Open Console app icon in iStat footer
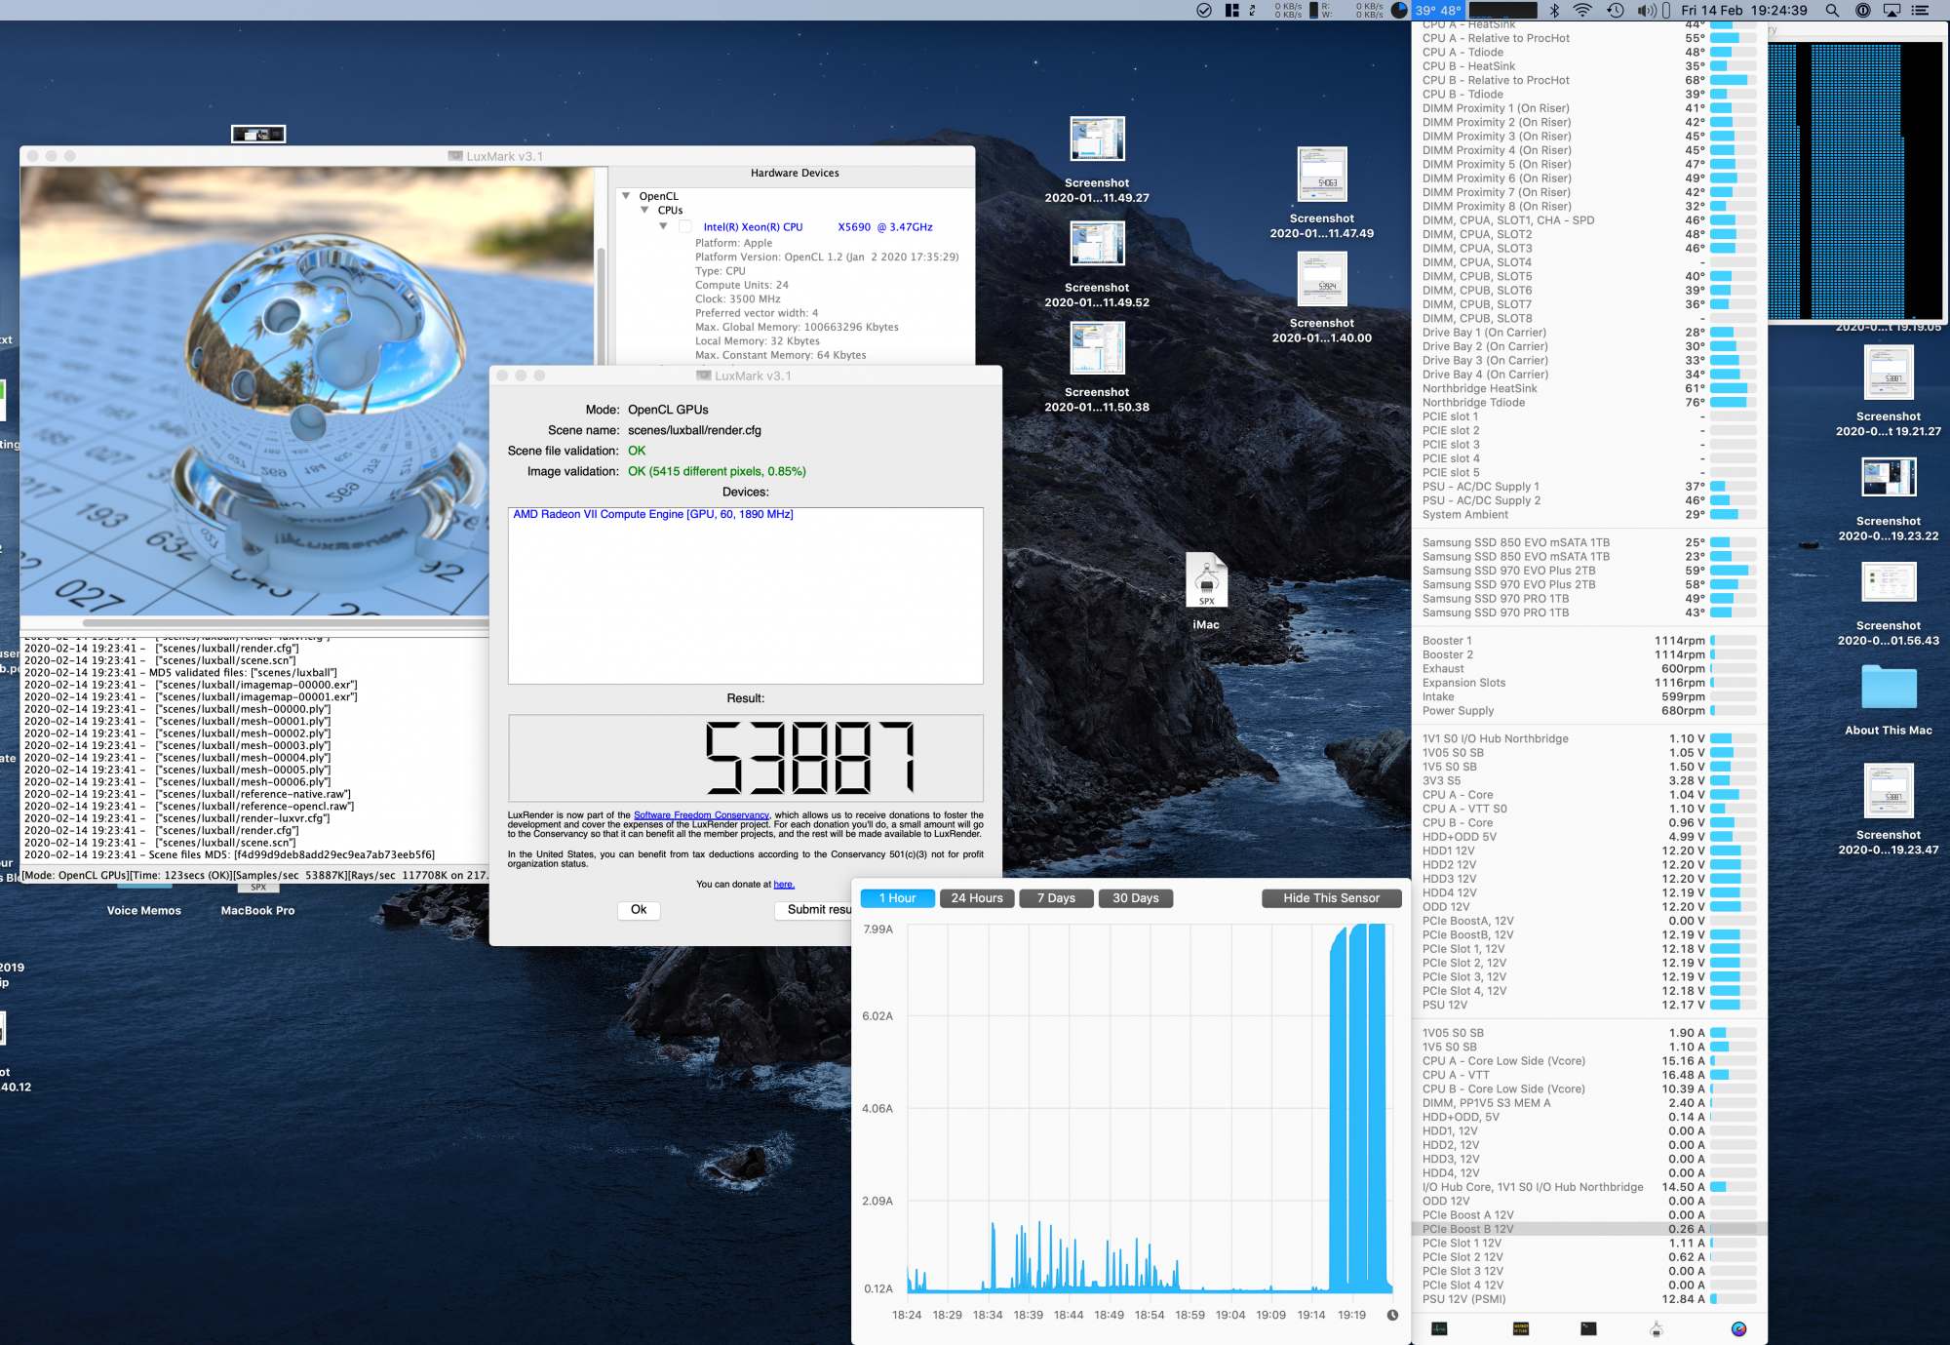This screenshot has height=1345, width=1950. (x=1521, y=1328)
